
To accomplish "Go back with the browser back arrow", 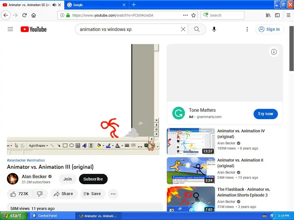I will coord(6,15).
